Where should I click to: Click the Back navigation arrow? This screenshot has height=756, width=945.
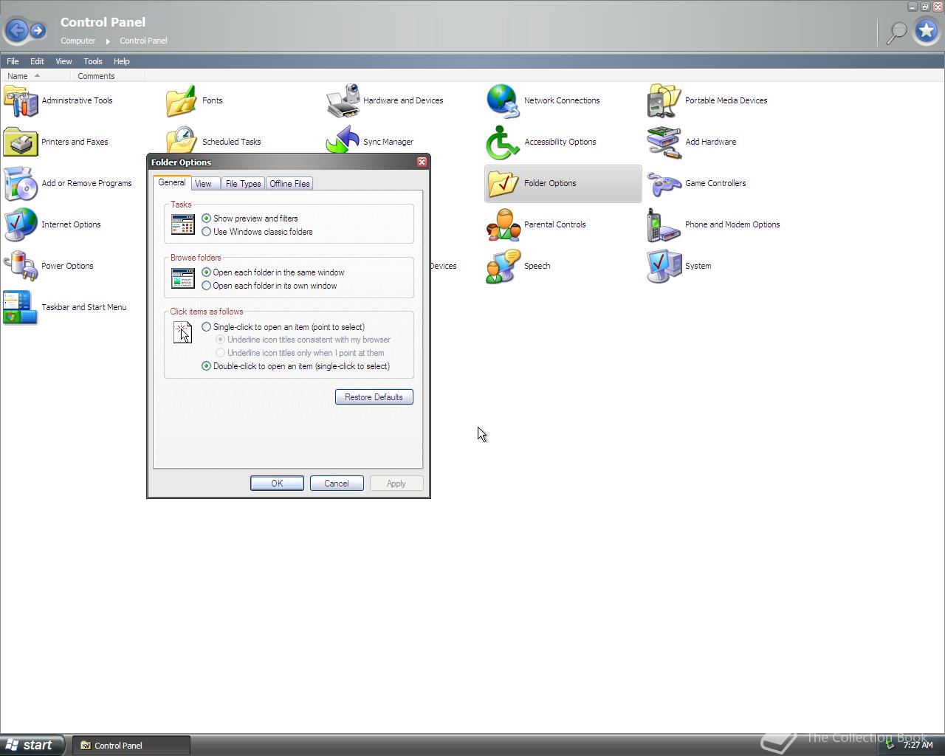point(16,30)
